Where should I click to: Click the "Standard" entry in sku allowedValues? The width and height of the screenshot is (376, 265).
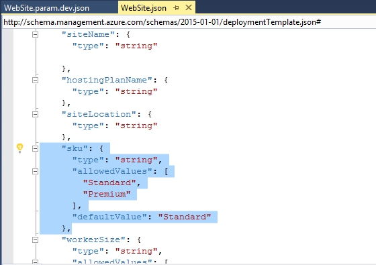(109, 182)
